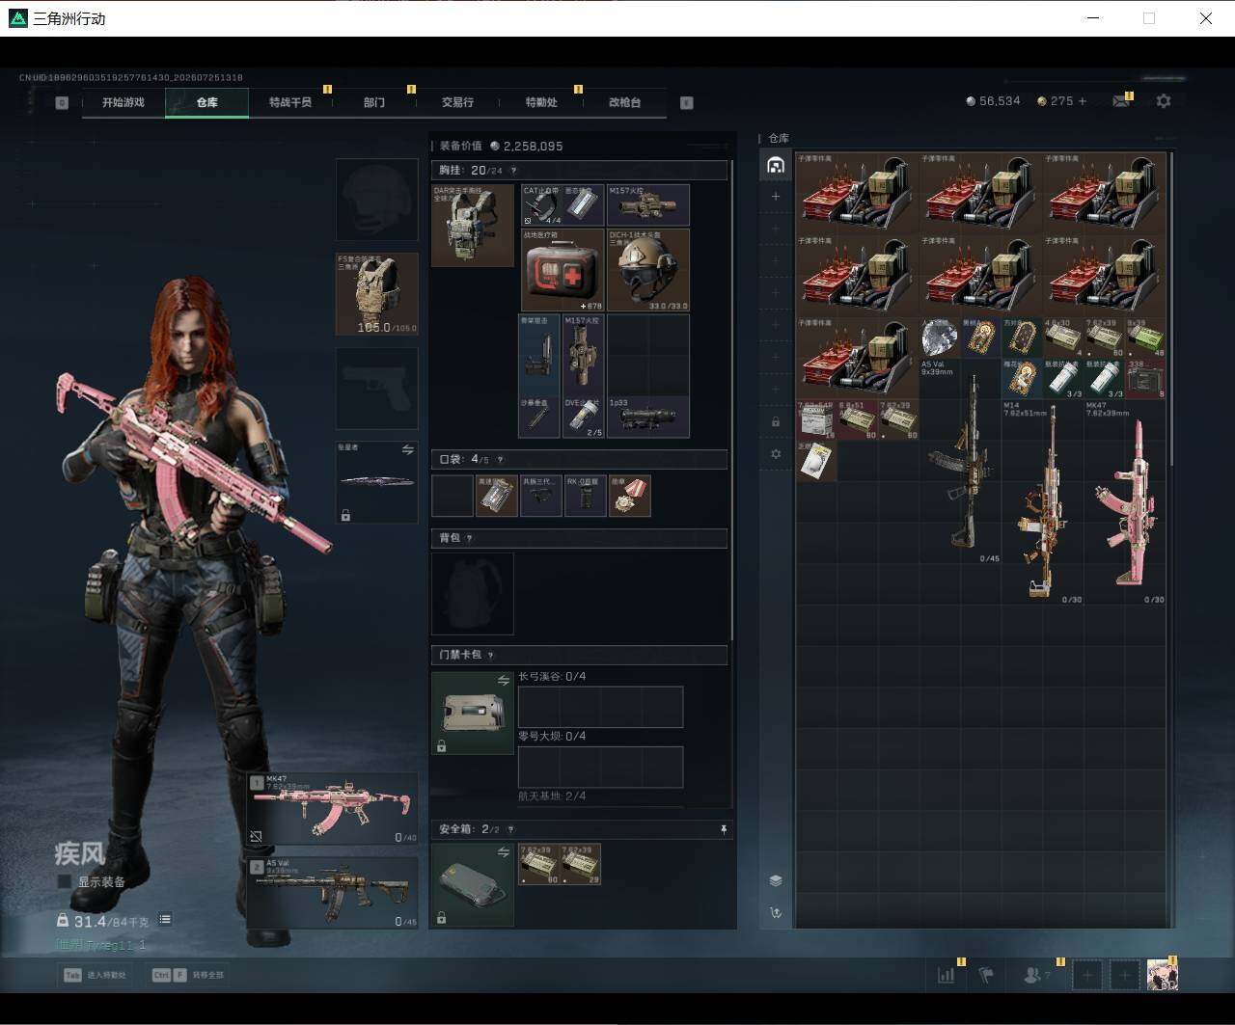The image size is (1235, 1025).
Task: Open warehouse sidebar settings gear
Action: (x=776, y=453)
